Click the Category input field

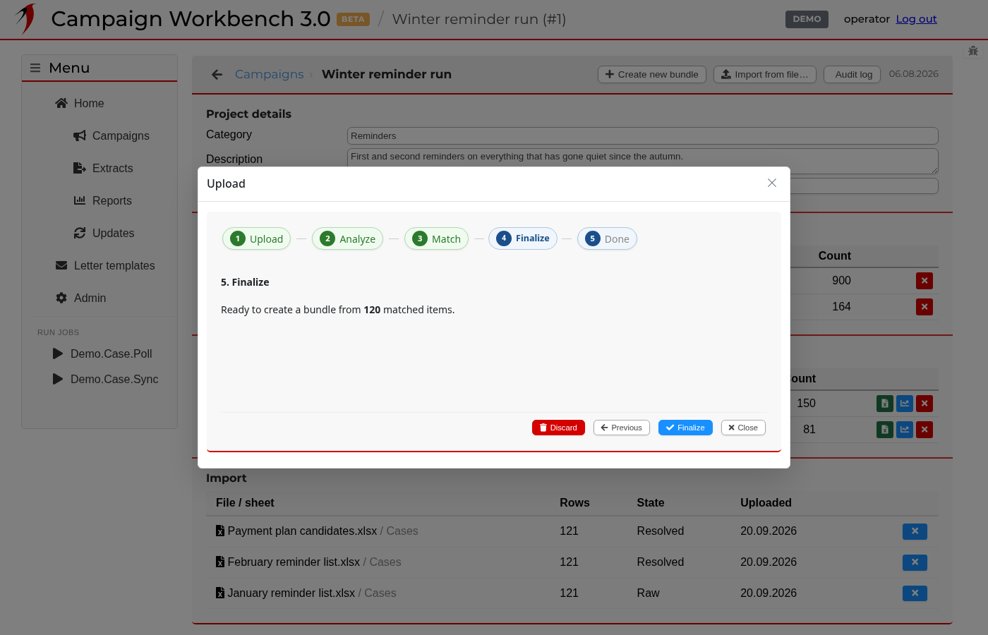[643, 135]
